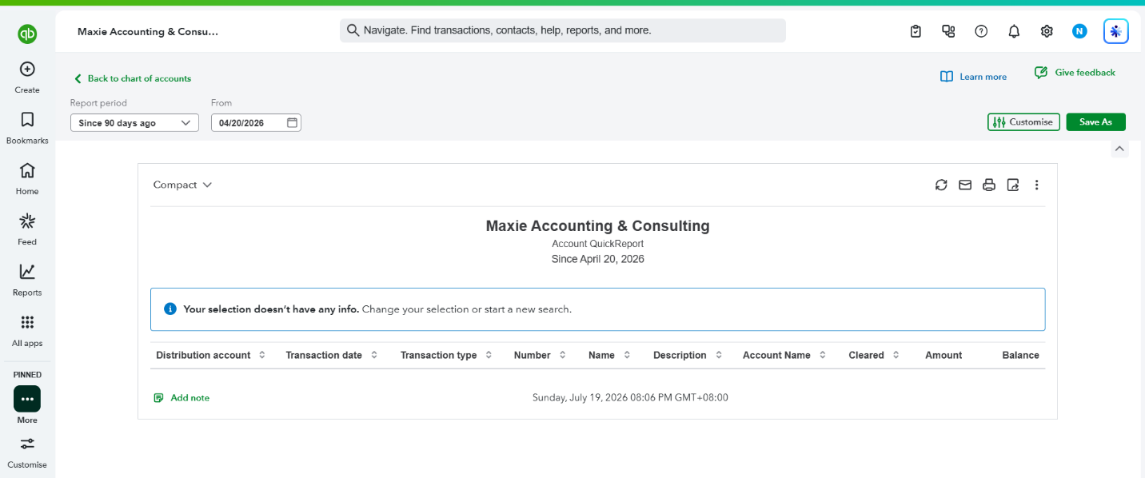Open the Create menu plus icon

(x=27, y=70)
